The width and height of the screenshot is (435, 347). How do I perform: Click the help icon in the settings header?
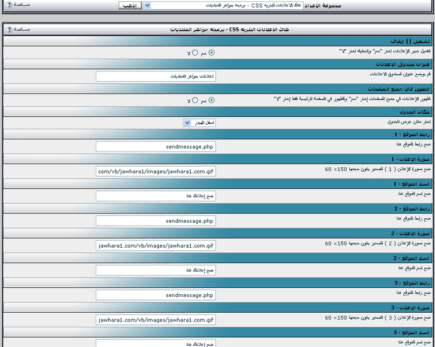[9, 28]
